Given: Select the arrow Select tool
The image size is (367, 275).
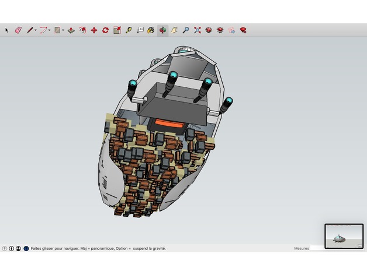Looking at the screenshot, I should (x=6, y=30).
